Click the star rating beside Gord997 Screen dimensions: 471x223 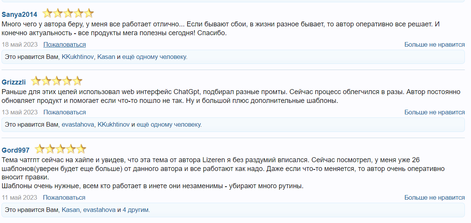pyautogui.click(x=60, y=149)
